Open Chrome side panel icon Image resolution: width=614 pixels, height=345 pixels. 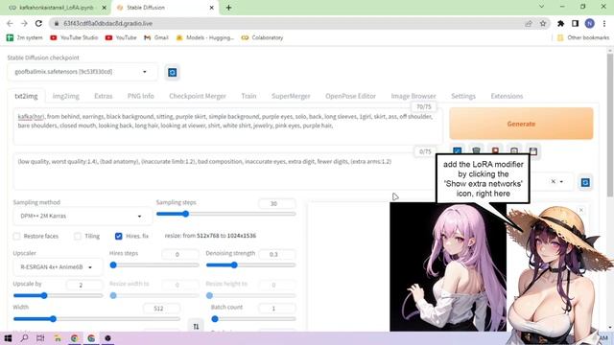pyautogui.click(x=575, y=23)
